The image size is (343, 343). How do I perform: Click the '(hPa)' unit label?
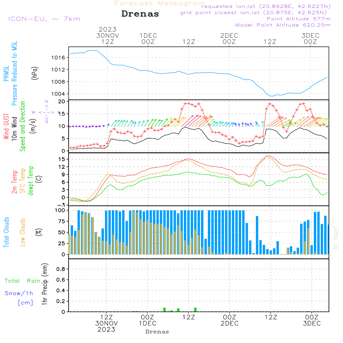tap(35, 73)
